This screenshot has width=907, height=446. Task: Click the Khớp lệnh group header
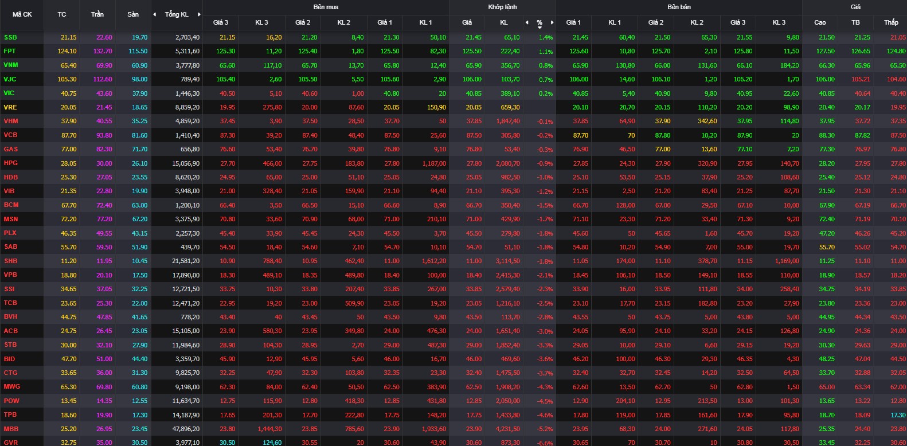point(502,7)
